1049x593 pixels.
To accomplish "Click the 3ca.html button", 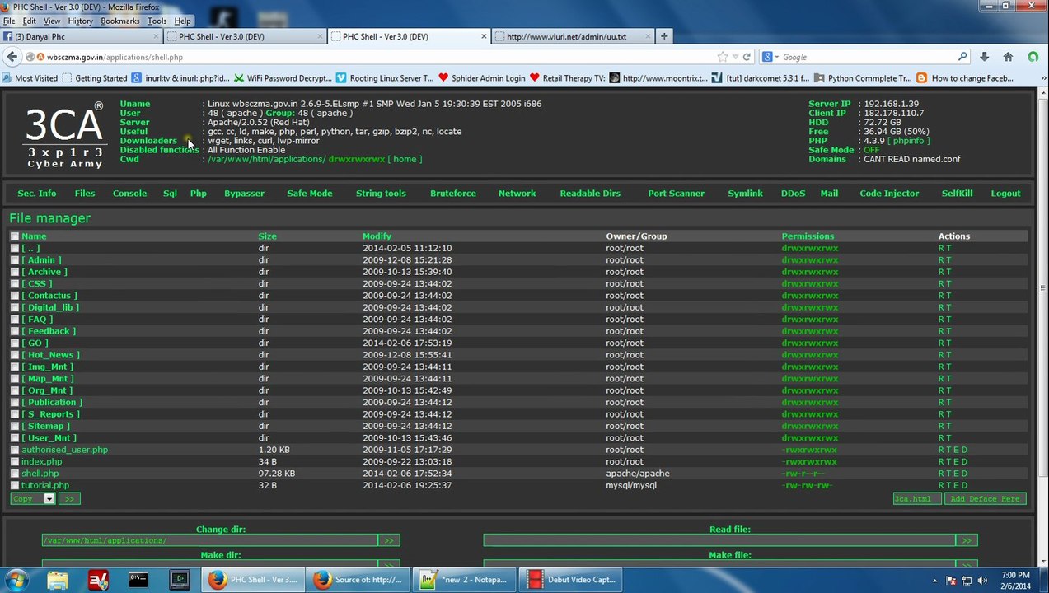I will click(x=917, y=499).
